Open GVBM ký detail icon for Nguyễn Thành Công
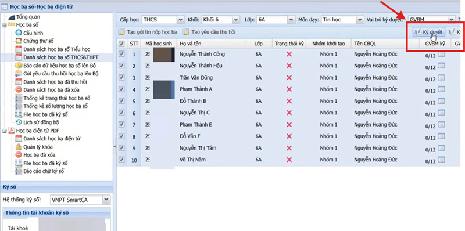This screenshot has height=231, width=465. (441, 55)
